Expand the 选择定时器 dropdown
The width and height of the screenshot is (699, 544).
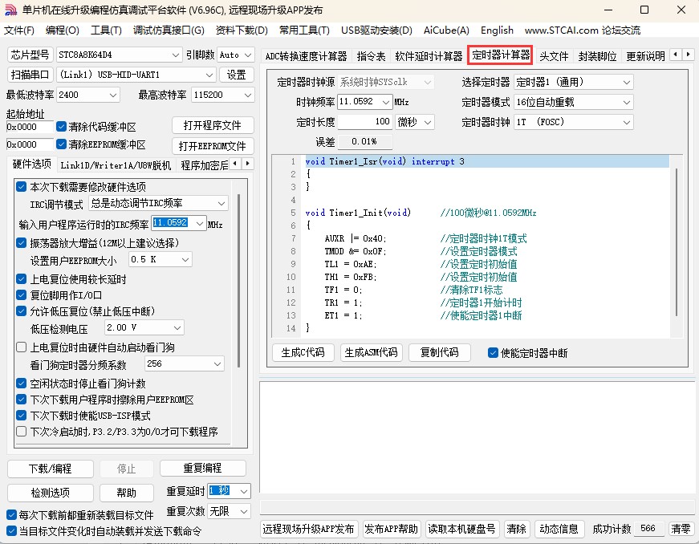pos(626,82)
